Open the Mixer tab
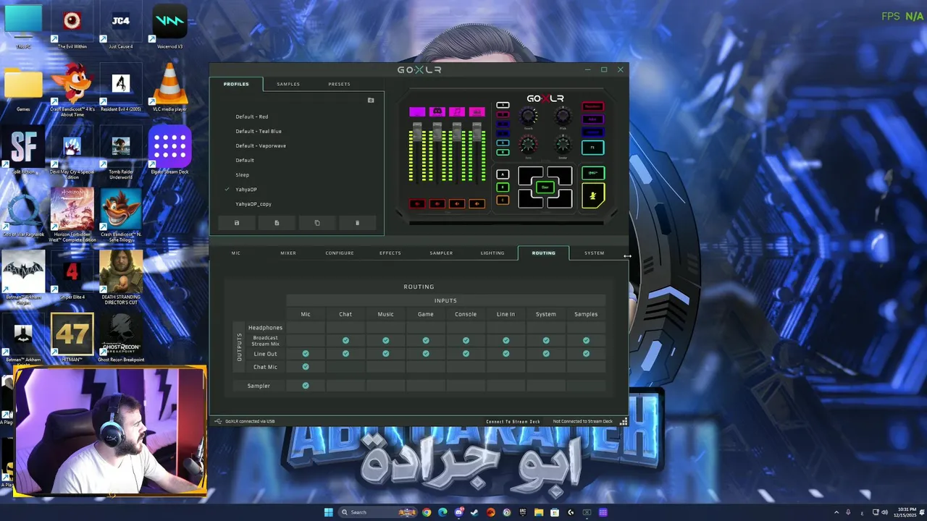 click(x=288, y=253)
